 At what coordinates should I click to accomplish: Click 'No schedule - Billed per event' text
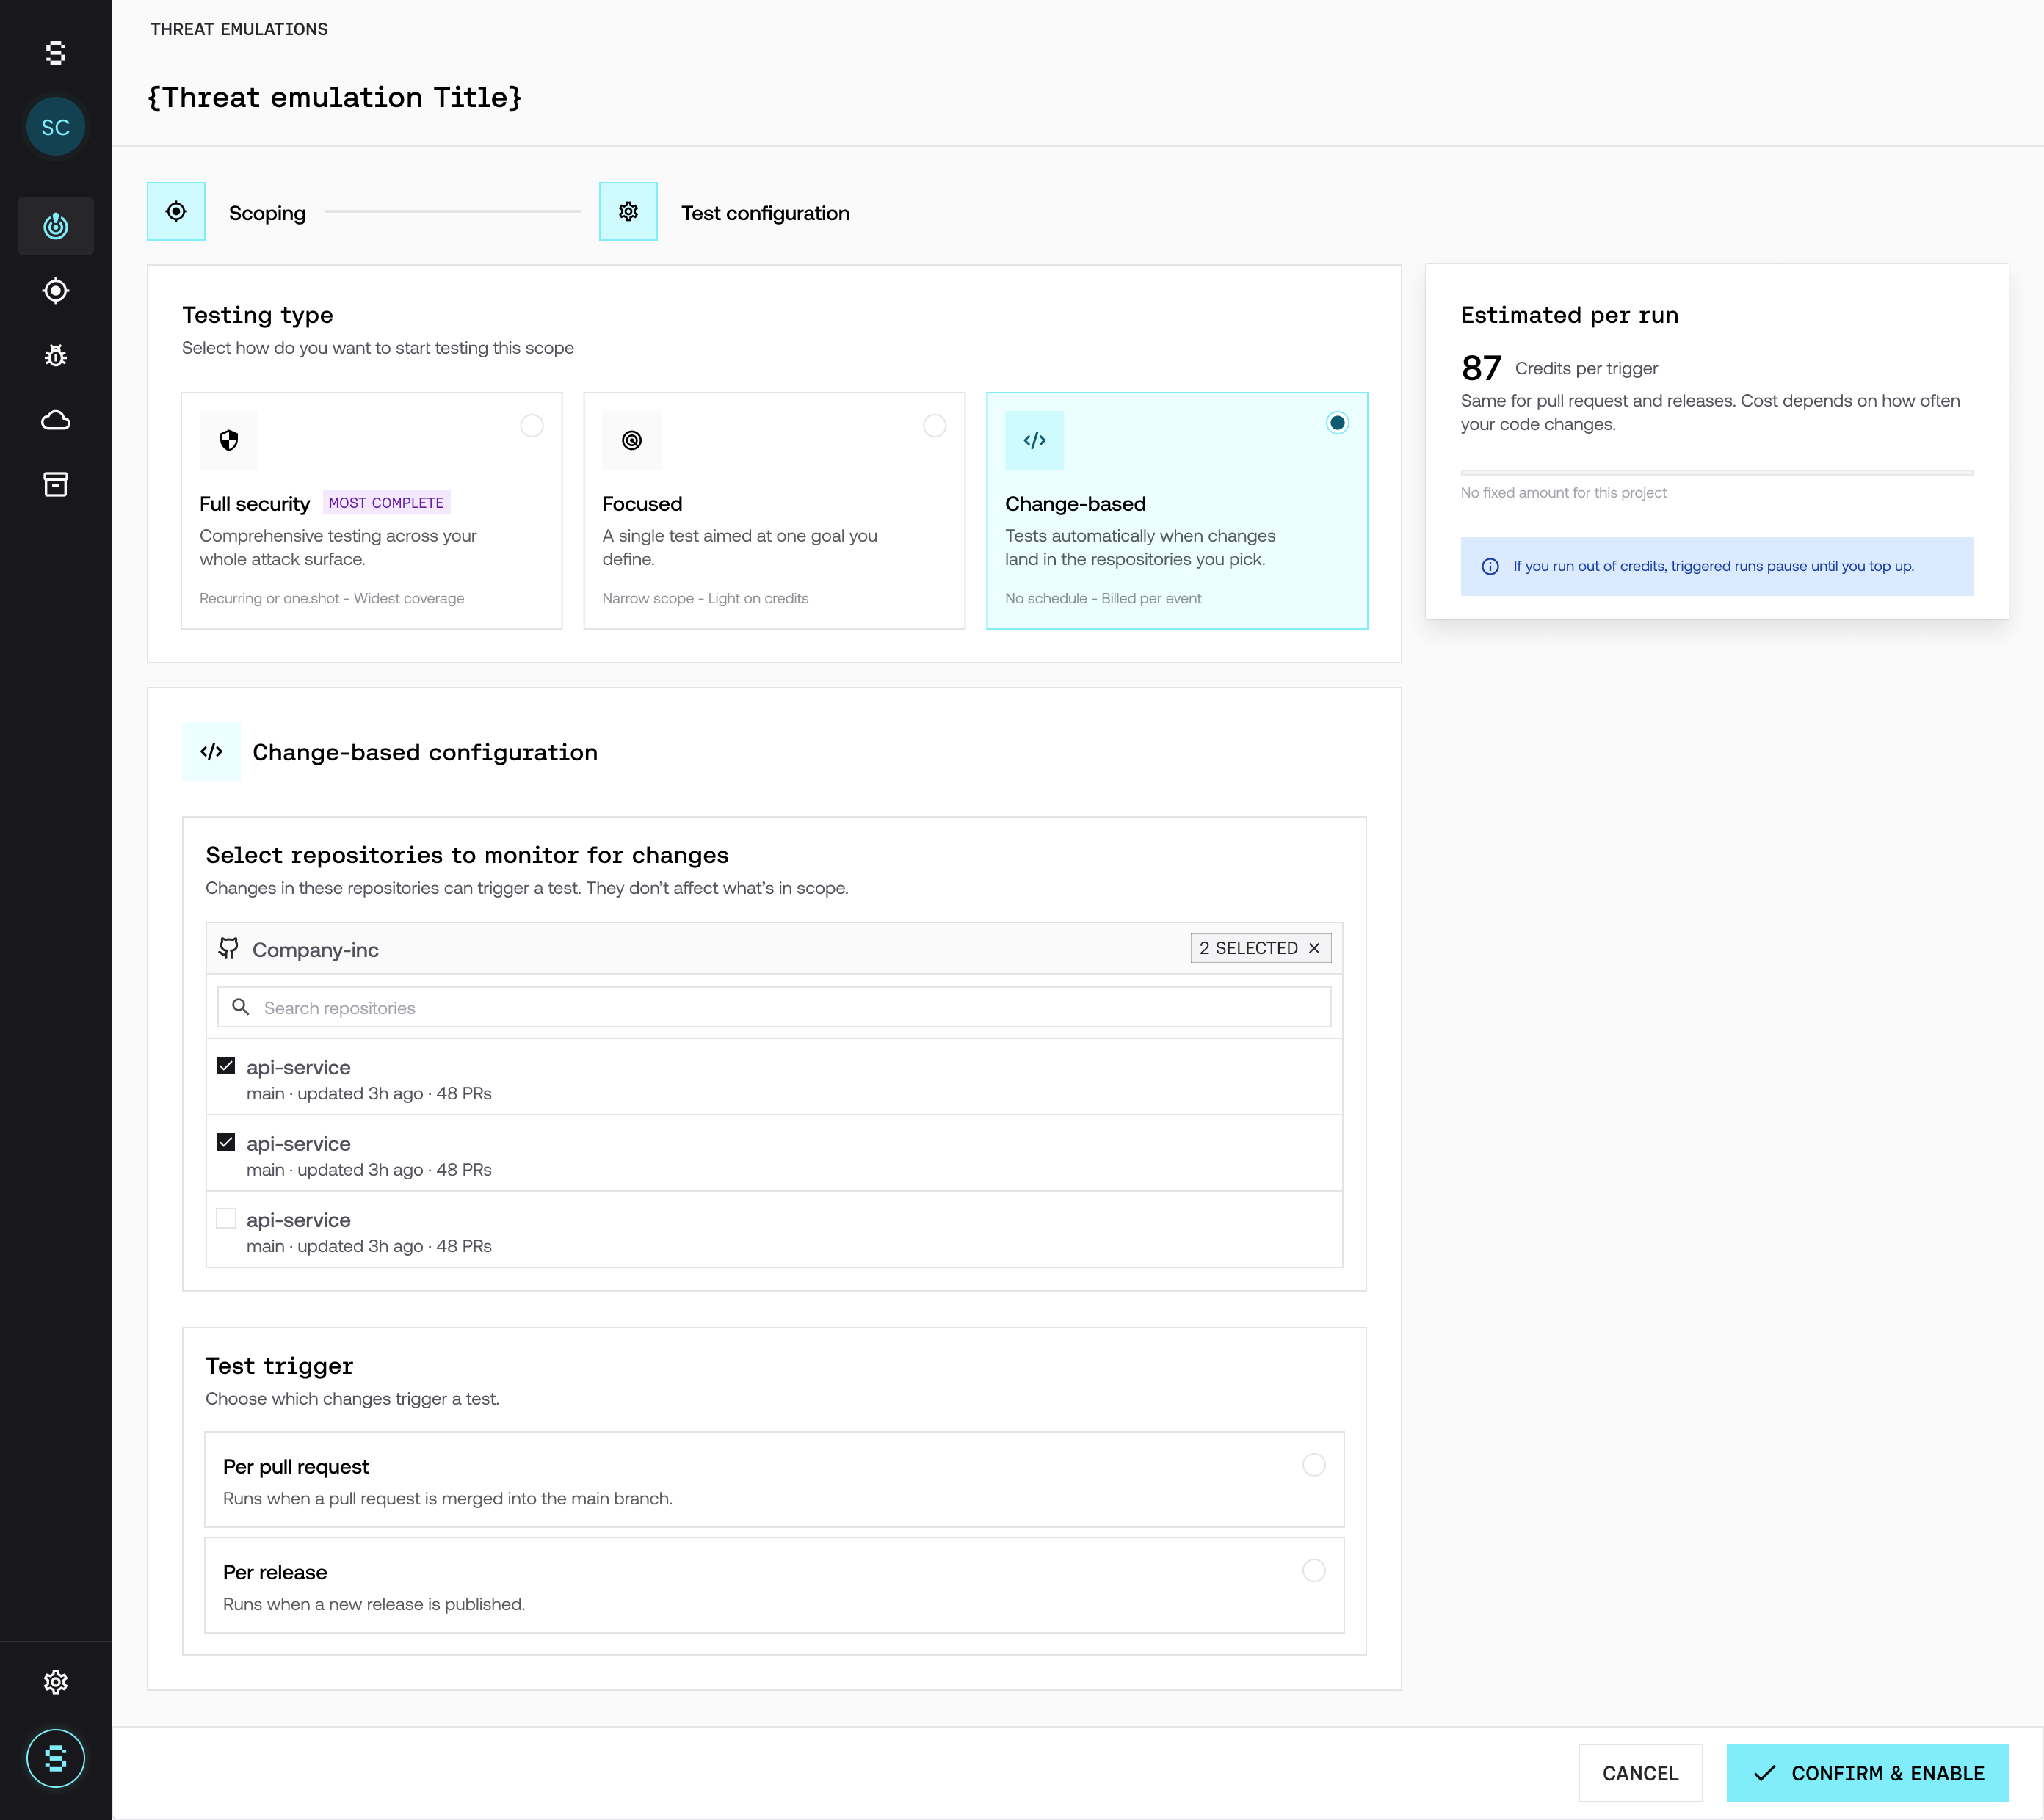pos(1103,598)
